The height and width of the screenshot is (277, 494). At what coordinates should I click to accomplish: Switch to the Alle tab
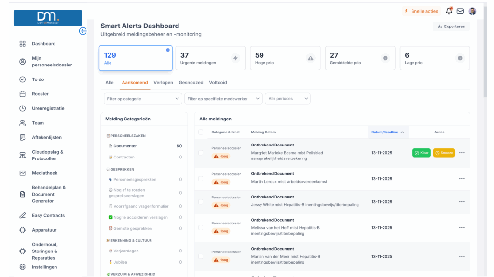pyautogui.click(x=110, y=83)
